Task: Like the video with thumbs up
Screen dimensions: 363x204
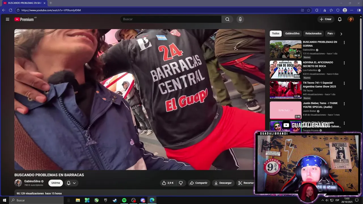Action: [x=168, y=183]
